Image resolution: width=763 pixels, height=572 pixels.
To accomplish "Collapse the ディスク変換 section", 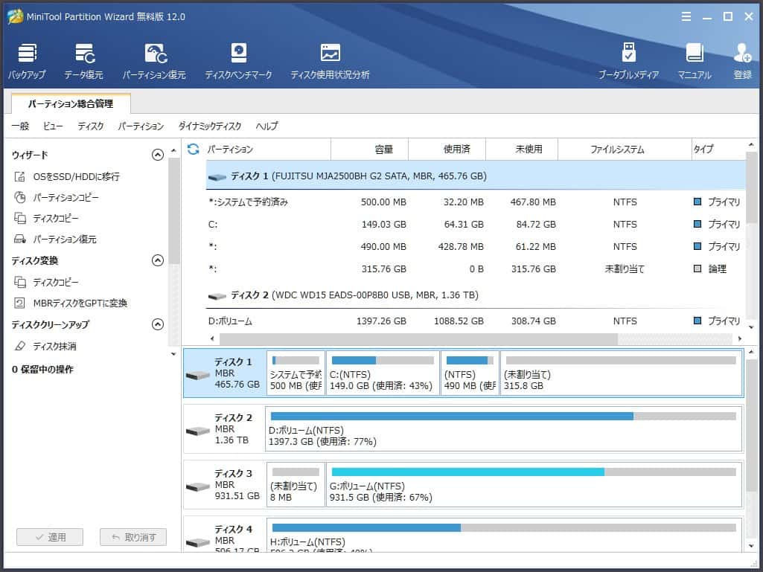I will point(158,260).
